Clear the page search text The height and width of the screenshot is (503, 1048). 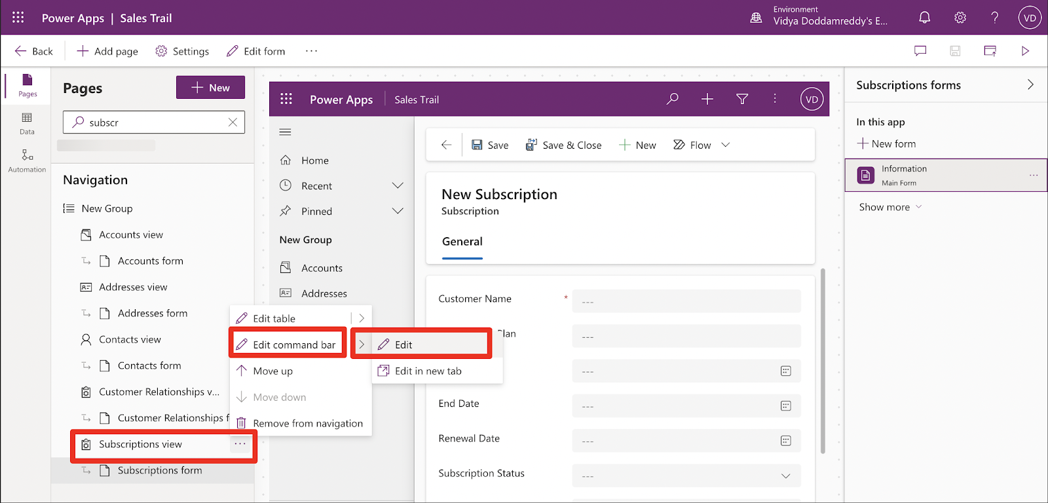click(x=233, y=122)
